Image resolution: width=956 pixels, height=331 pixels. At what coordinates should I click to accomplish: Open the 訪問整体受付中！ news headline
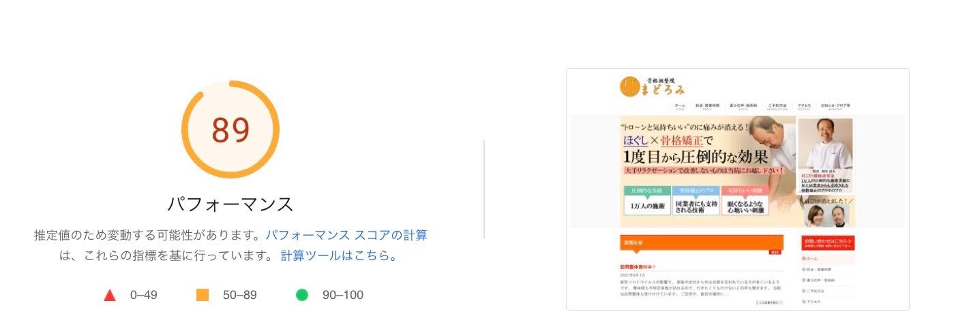(638, 267)
